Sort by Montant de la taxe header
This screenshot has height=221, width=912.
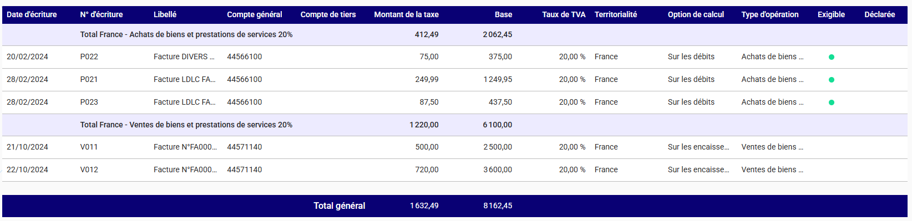point(406,14)
